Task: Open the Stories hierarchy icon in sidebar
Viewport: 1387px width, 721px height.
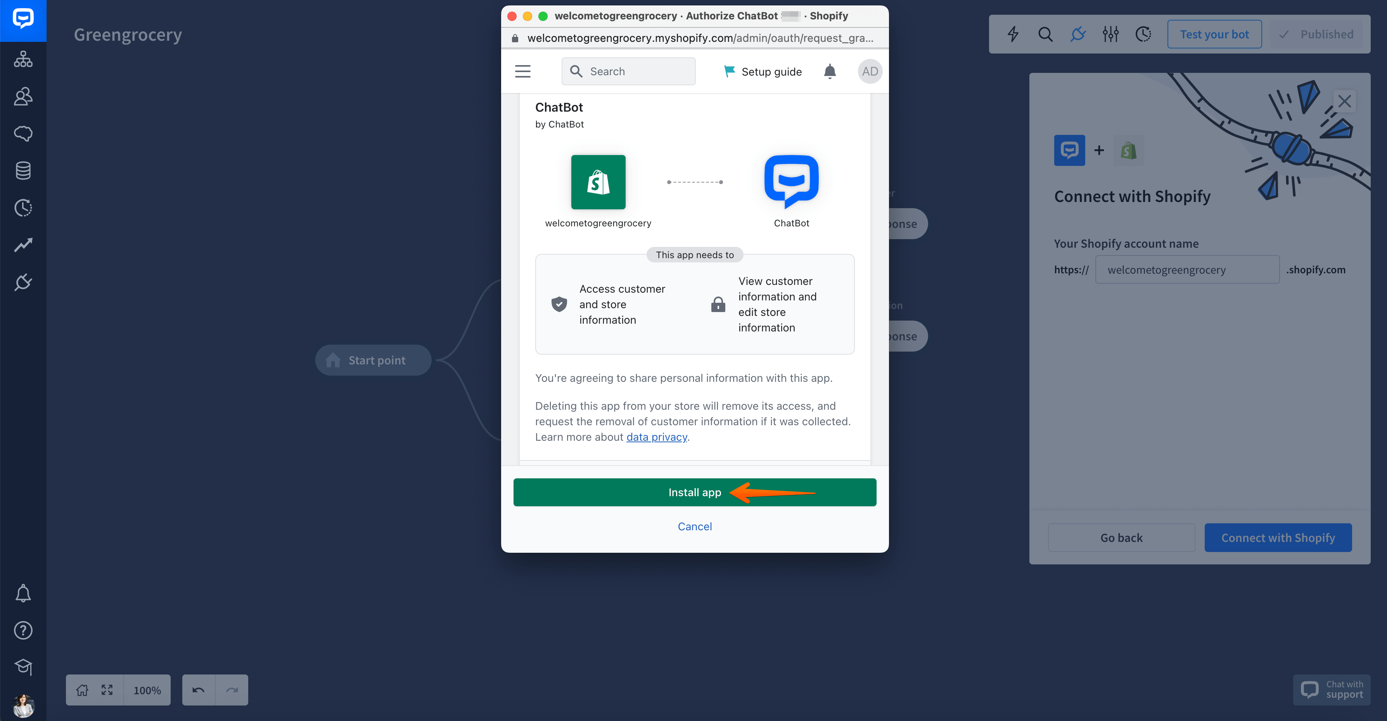Action: tap(23, 59)
